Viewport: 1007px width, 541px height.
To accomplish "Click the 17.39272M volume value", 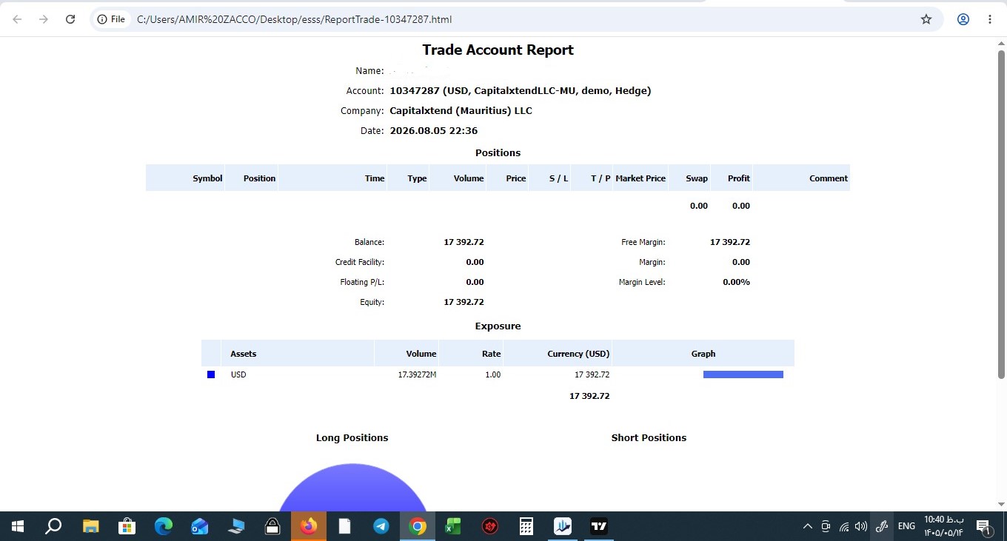I will click(x=418, y=374).
